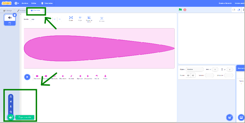Apply the Desaparecer fade-out effect

(88, 77)
